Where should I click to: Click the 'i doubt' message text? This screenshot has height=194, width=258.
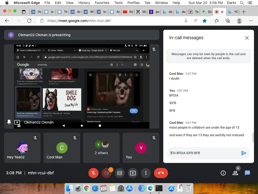[x=174, y=79]
